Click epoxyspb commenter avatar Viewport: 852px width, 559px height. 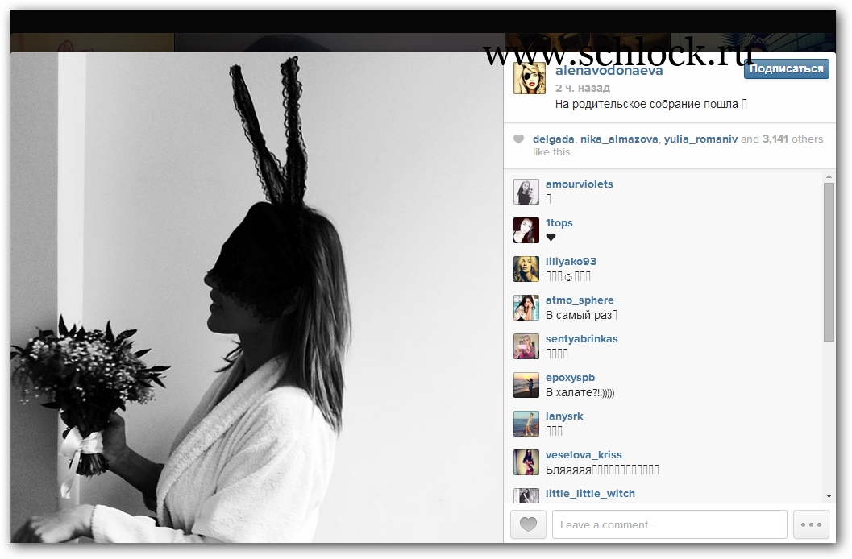pyautogui.click(x=526, y=385)
